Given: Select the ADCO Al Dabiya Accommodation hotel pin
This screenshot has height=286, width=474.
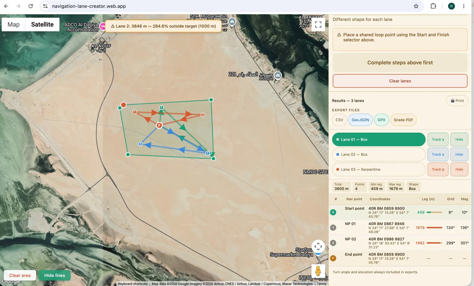Looking at the screenshot, I should [102, 27].
